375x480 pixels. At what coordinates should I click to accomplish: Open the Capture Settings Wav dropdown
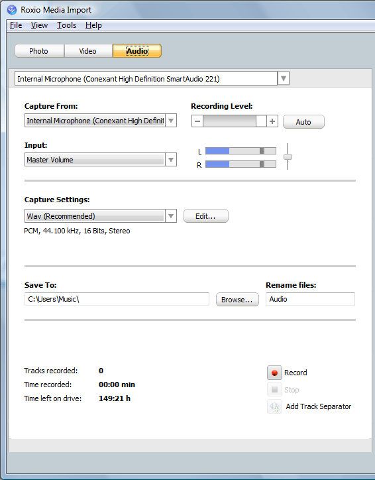(x=171, y=216)
